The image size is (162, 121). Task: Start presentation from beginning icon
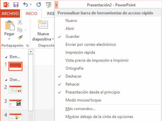click(x=49, y=5)
